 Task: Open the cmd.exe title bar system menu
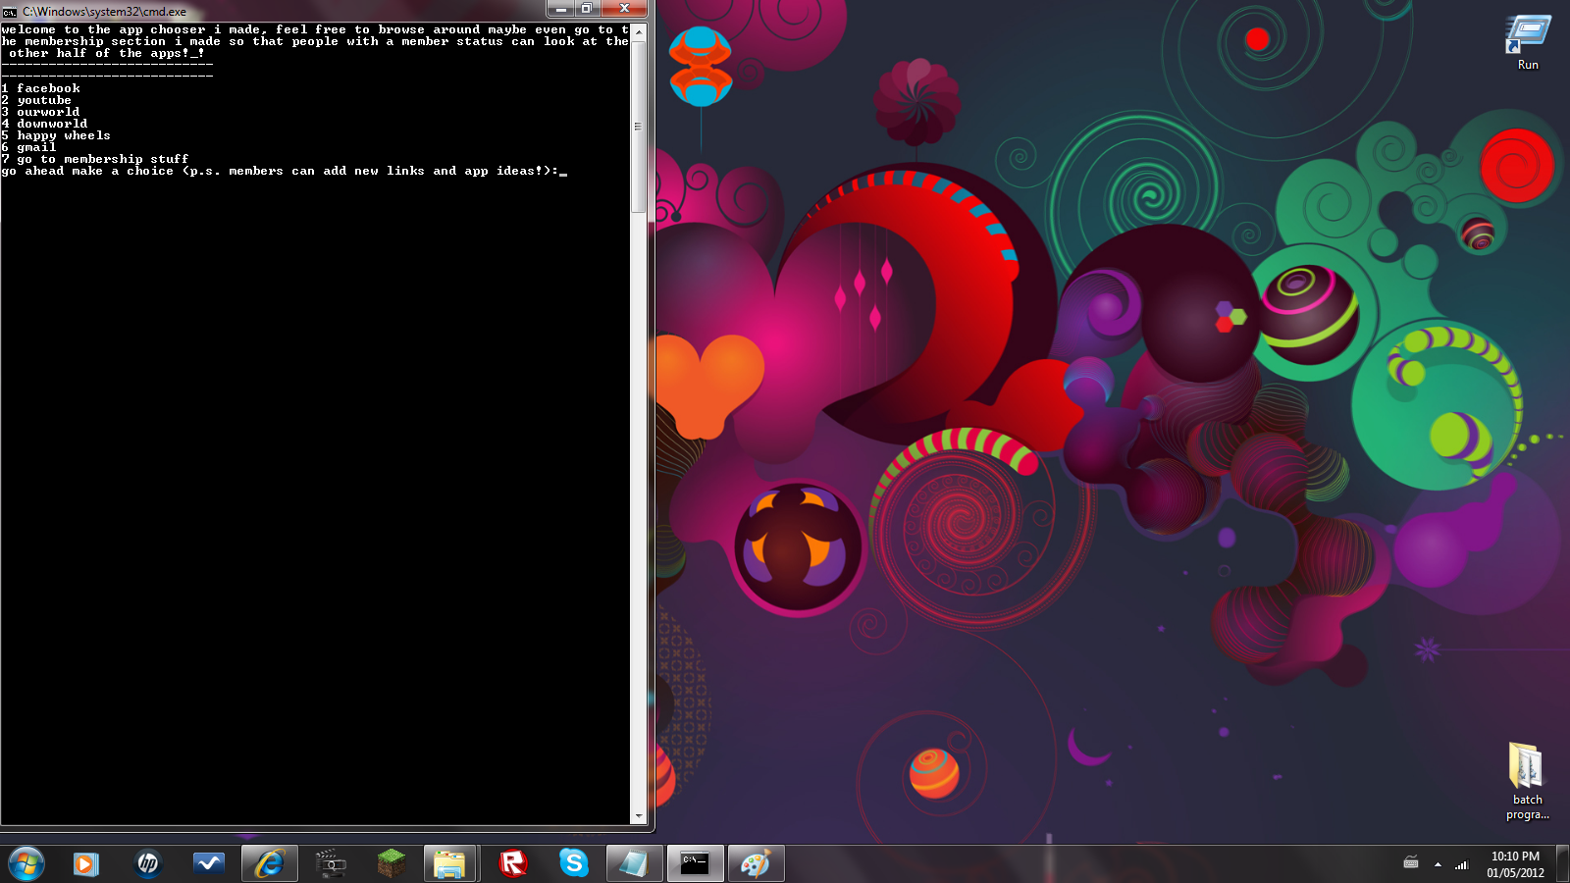coord(10,12)
